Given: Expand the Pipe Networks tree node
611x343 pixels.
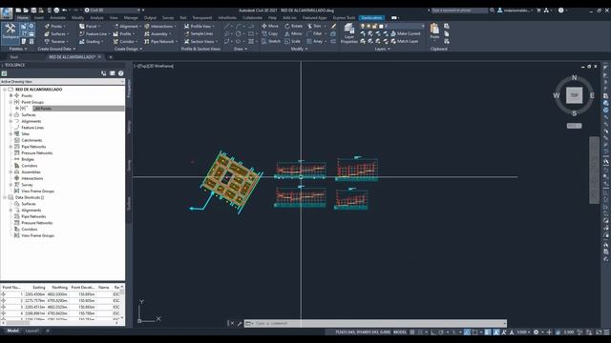Looking at the screenshot, I should click(11, 147).
